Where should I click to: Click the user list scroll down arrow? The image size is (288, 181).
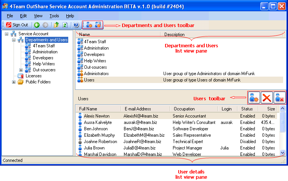(282, 152)
